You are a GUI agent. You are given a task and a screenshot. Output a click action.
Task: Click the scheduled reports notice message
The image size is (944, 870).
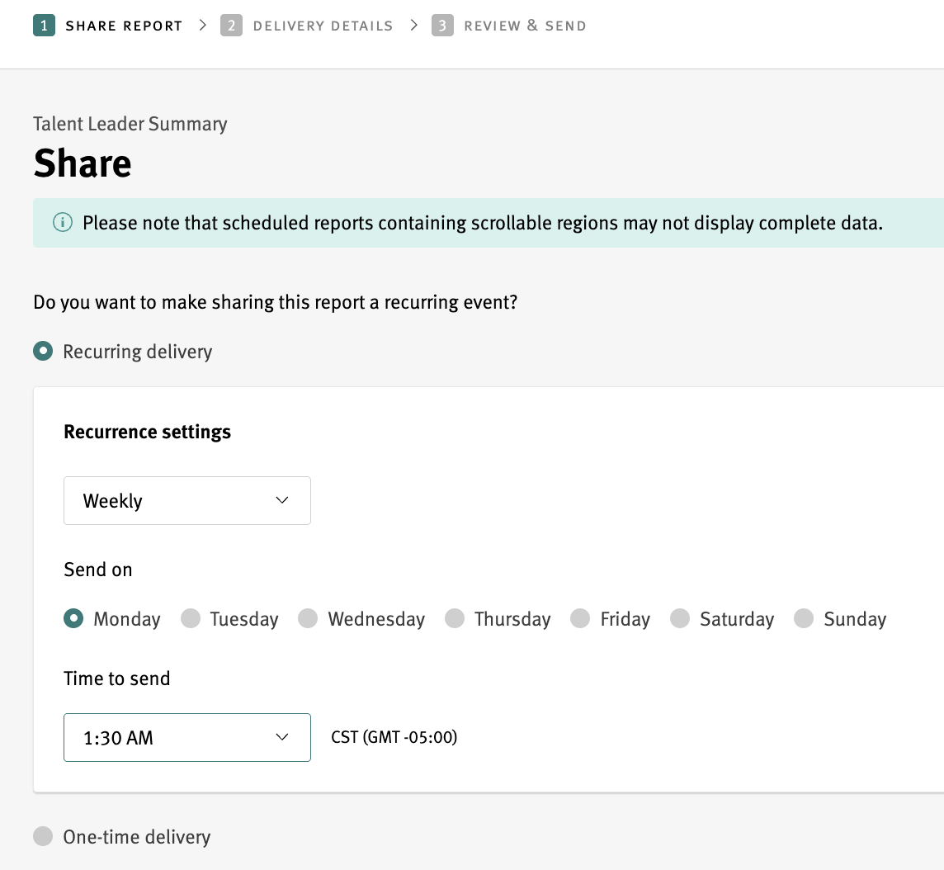[x=483, y=224]
